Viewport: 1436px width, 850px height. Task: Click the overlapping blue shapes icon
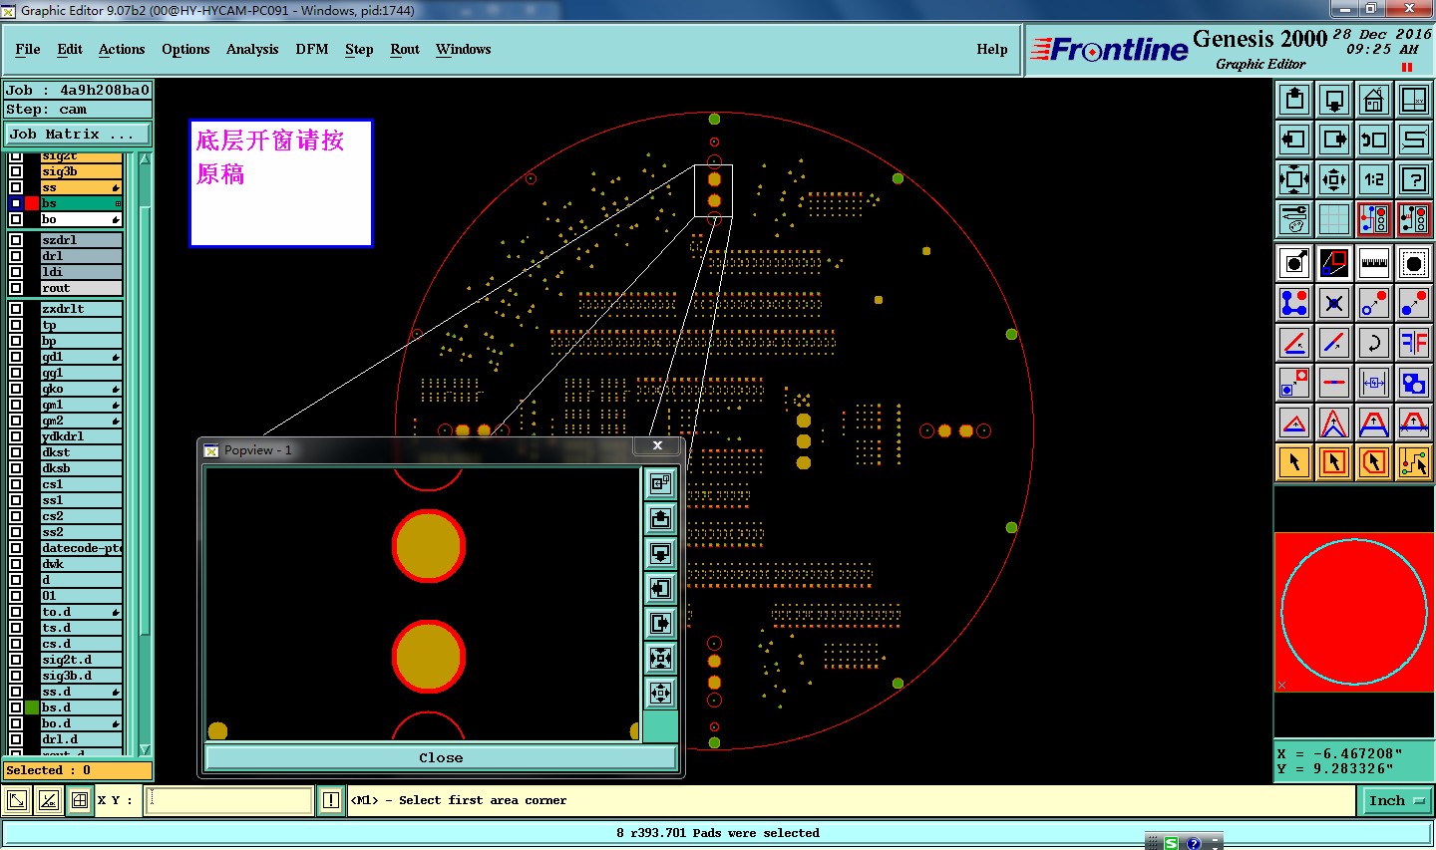click(x=1414, y=383)
